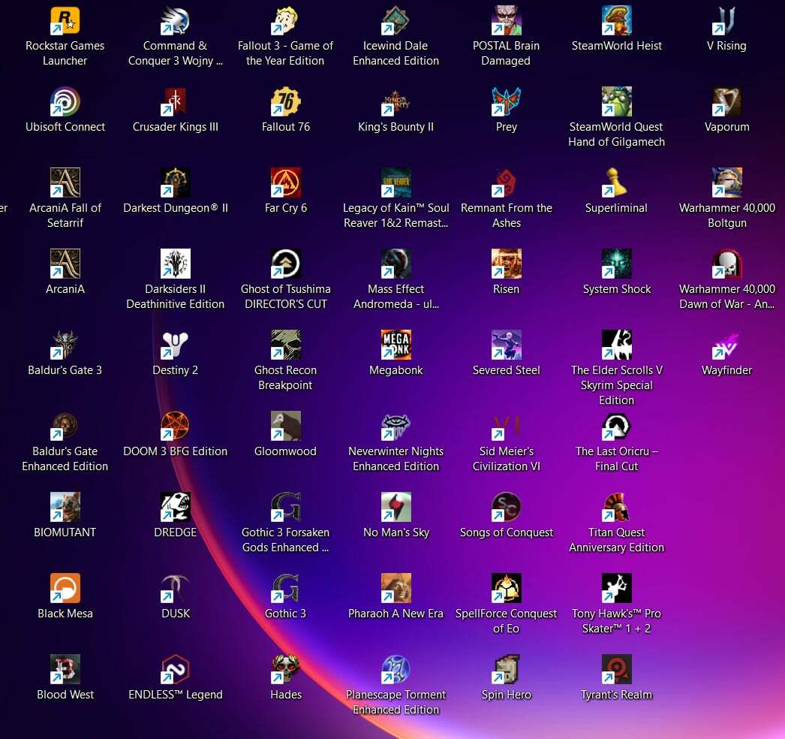This screenshot has height=739, width=785.
Task: Click the V Rising desktop icon
Action: [x=726, y=21]
